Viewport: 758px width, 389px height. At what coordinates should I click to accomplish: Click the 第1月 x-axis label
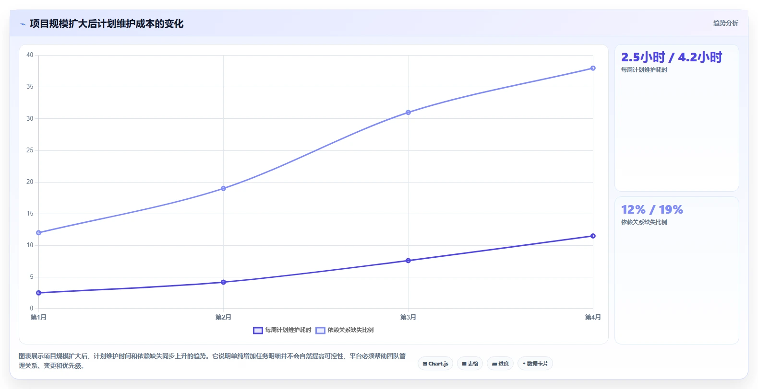coord(38,317)
